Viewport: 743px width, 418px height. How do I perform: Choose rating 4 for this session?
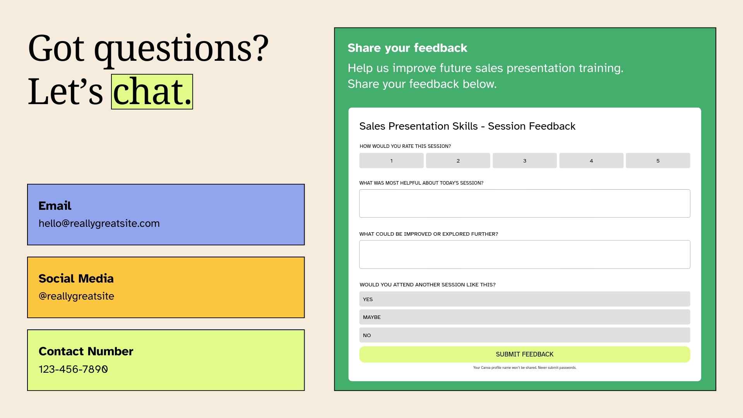tap(591, 161)
